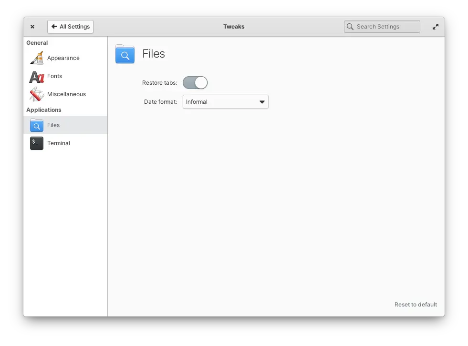
Task: Click the Terminal prompt icon in the sidebar
Action: (x=37, y=143)
